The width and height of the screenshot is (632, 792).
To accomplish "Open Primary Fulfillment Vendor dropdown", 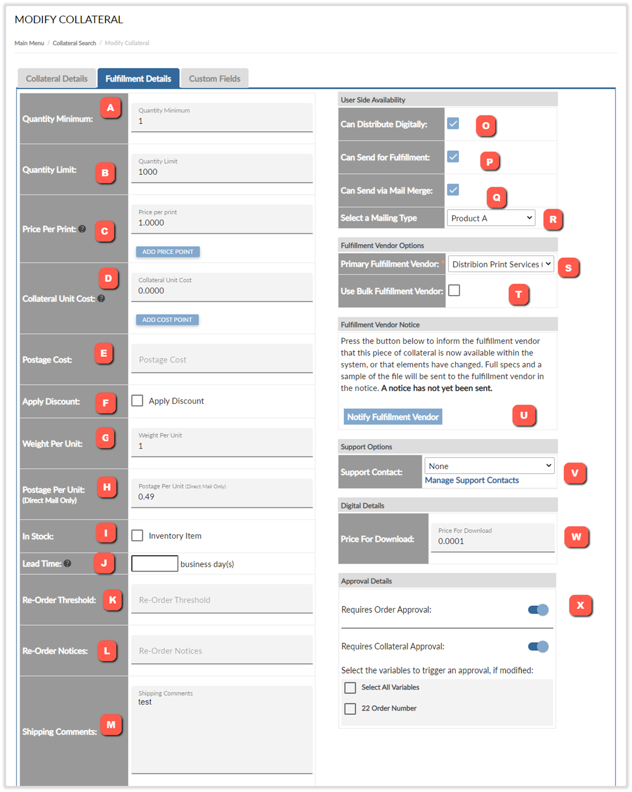I will point(501,264).
